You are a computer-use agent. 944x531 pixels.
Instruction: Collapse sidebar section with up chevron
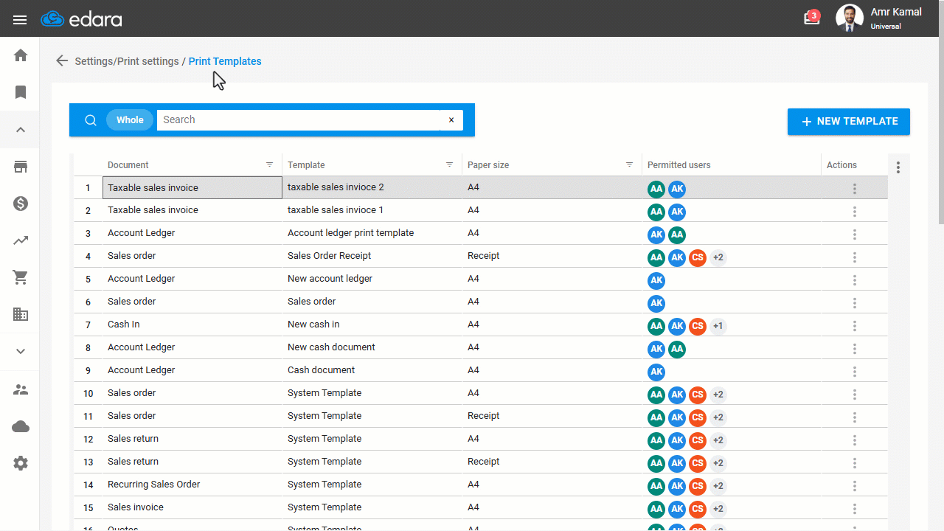(x=21, y=130)
